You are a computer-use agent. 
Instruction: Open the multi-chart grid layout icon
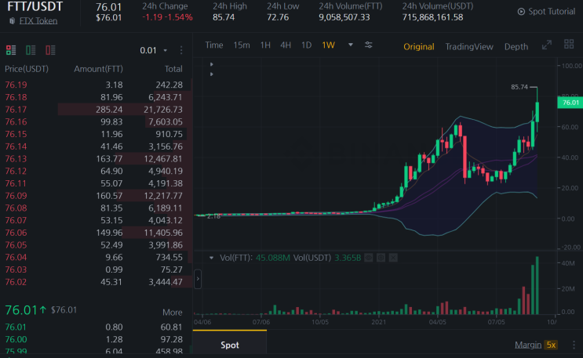[x=569, y=44]
